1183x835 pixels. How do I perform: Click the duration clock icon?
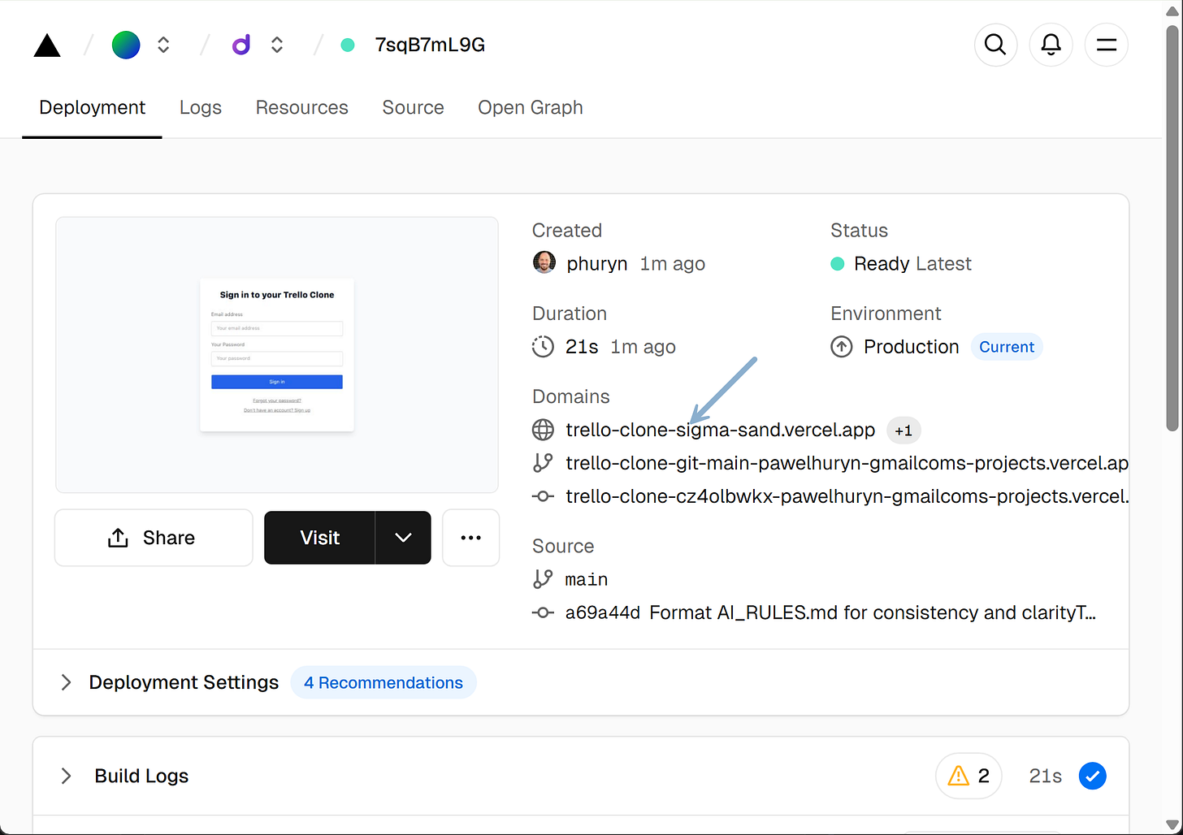[543, 347]
